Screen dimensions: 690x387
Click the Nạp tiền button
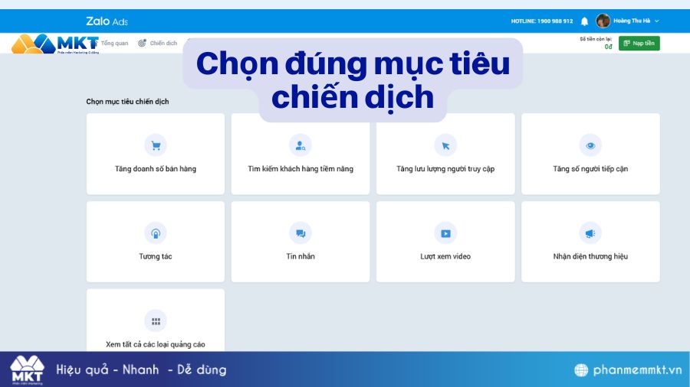coord(639,43)
